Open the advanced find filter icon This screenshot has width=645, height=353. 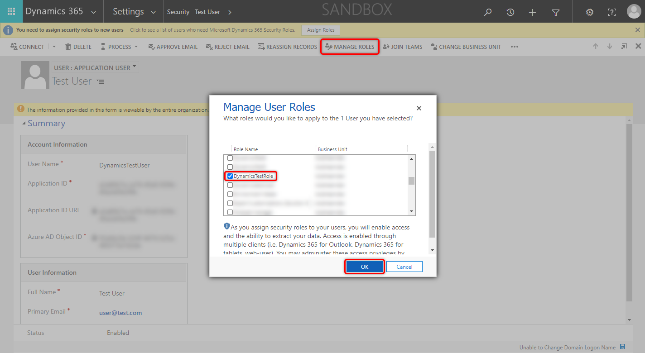coord(556,12)
